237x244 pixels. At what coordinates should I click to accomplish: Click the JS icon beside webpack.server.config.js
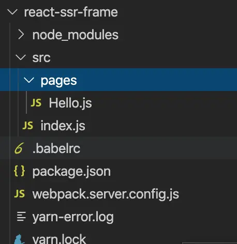coord(20,194)
